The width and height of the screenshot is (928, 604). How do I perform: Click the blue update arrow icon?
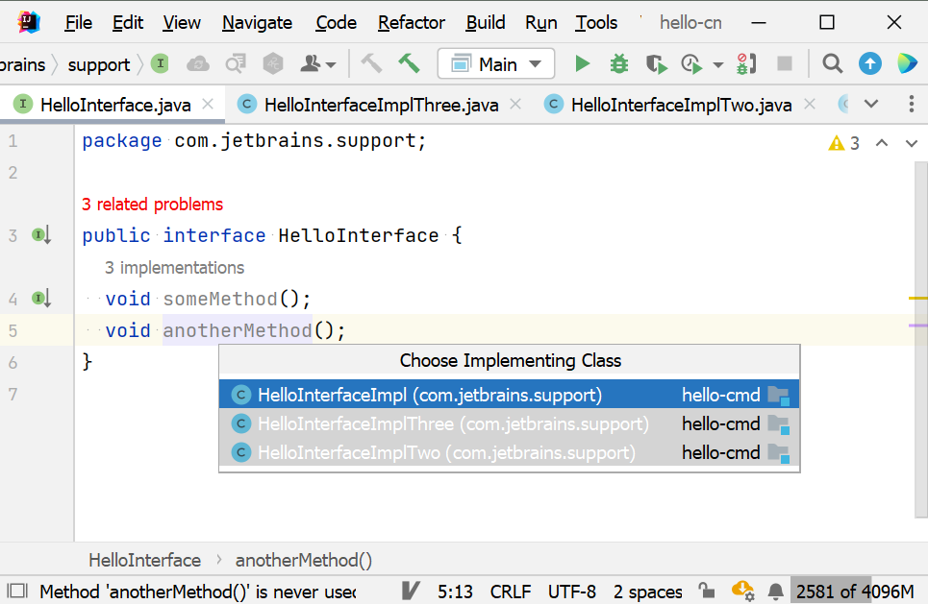pyautogui.click(x=870, y=63)
